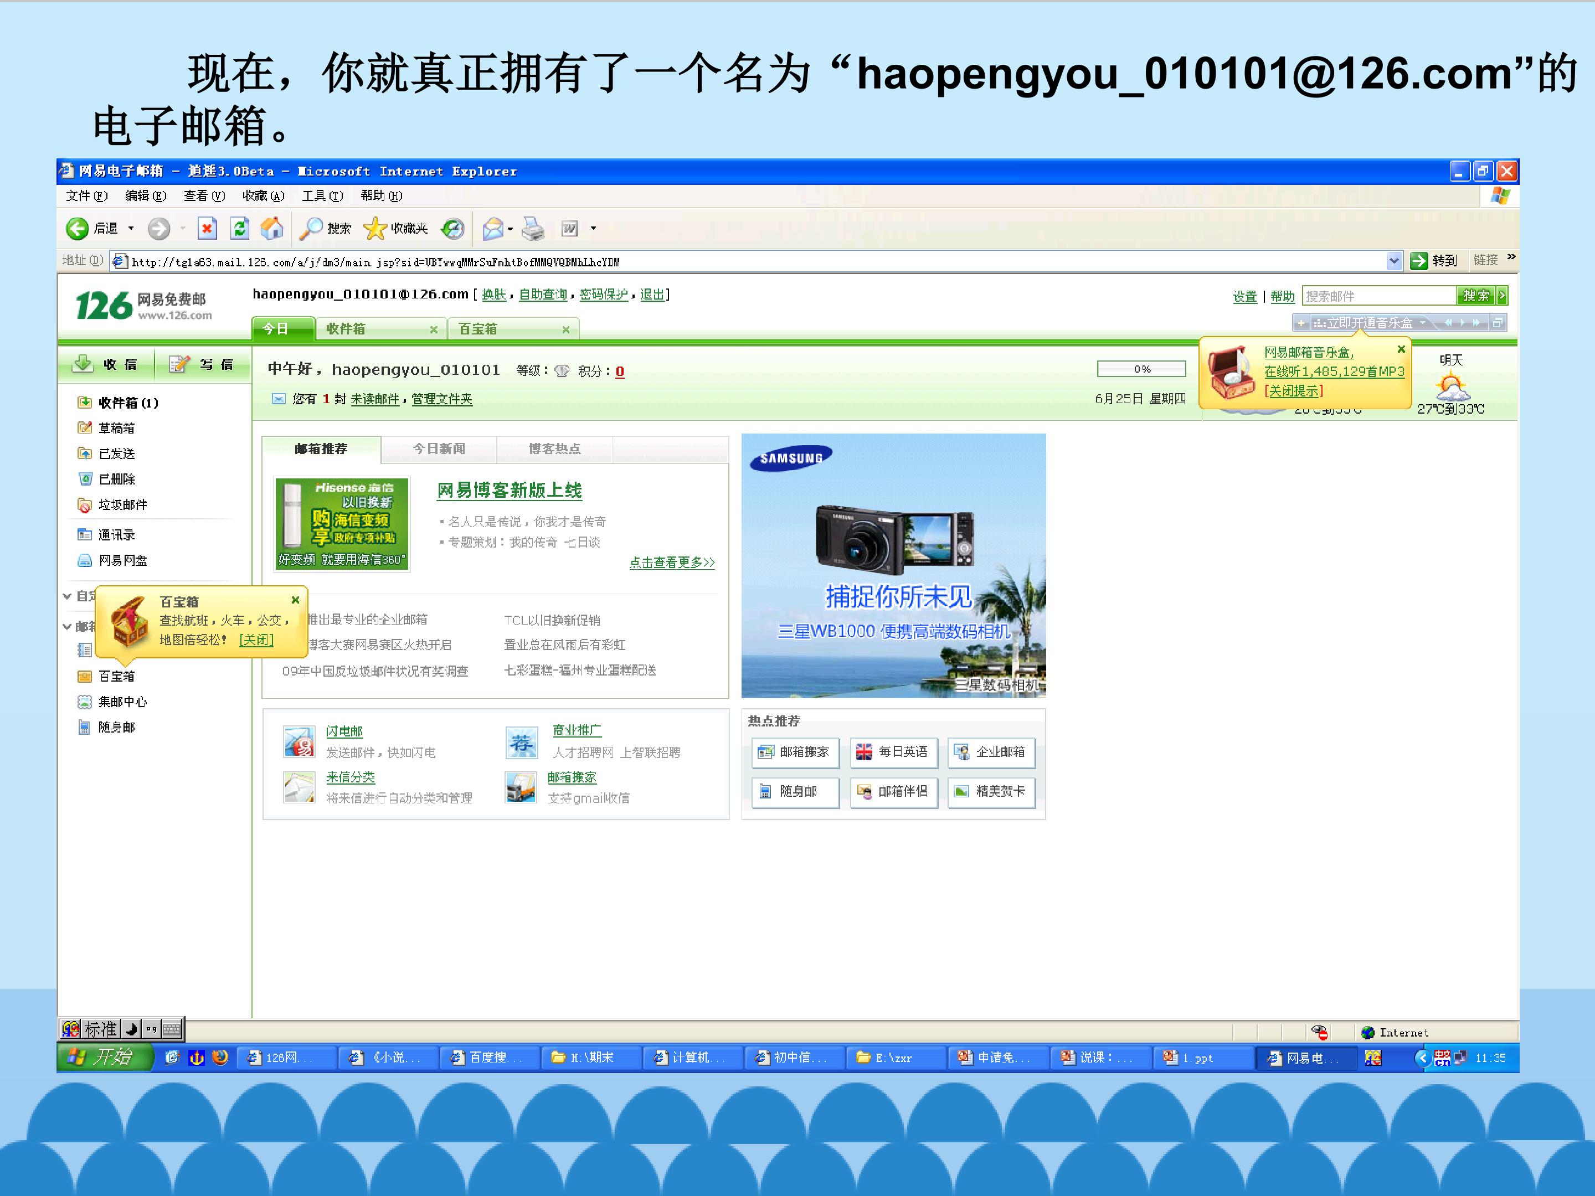Viewport: 1595px width, 1196px height.
Task: Switch to the 博客热点 tab
Action: 554,448
